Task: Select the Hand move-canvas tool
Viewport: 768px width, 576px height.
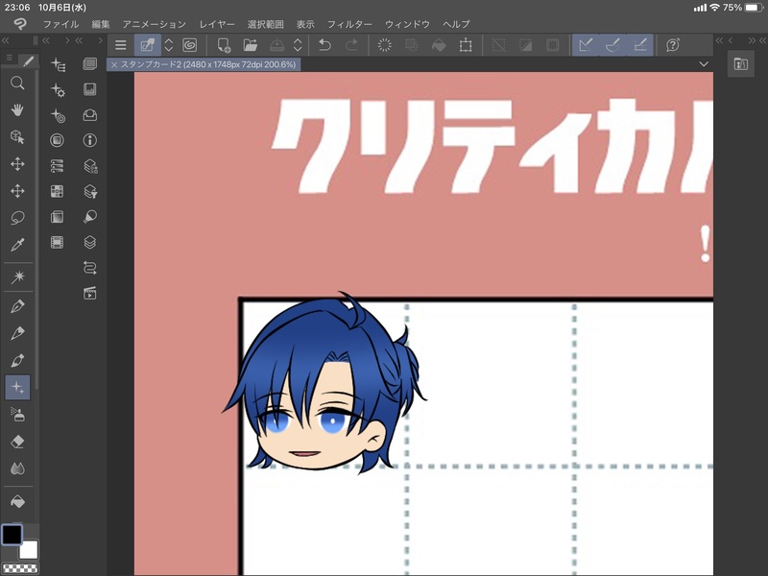Action: coord(17,110)
